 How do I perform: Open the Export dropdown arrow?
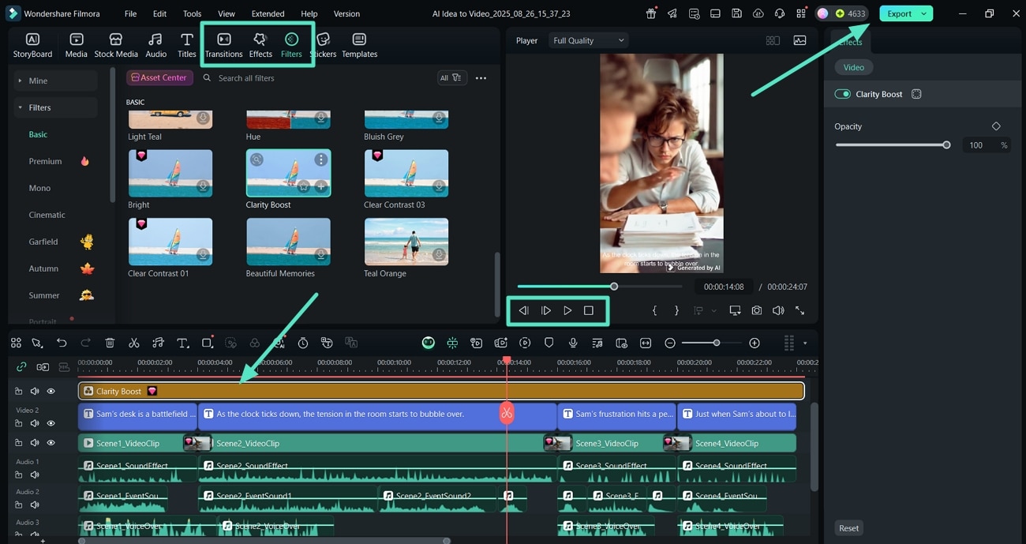923,13
